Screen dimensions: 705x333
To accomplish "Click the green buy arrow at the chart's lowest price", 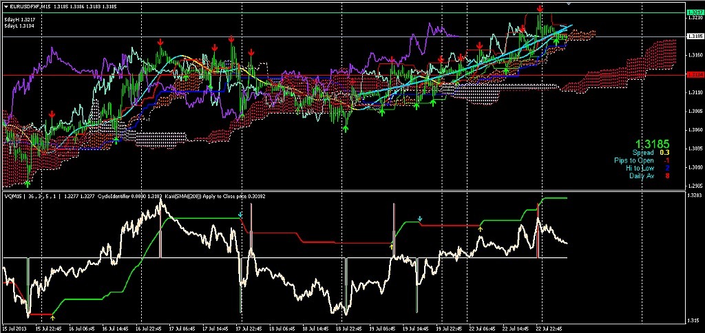I will coord(28,183).
